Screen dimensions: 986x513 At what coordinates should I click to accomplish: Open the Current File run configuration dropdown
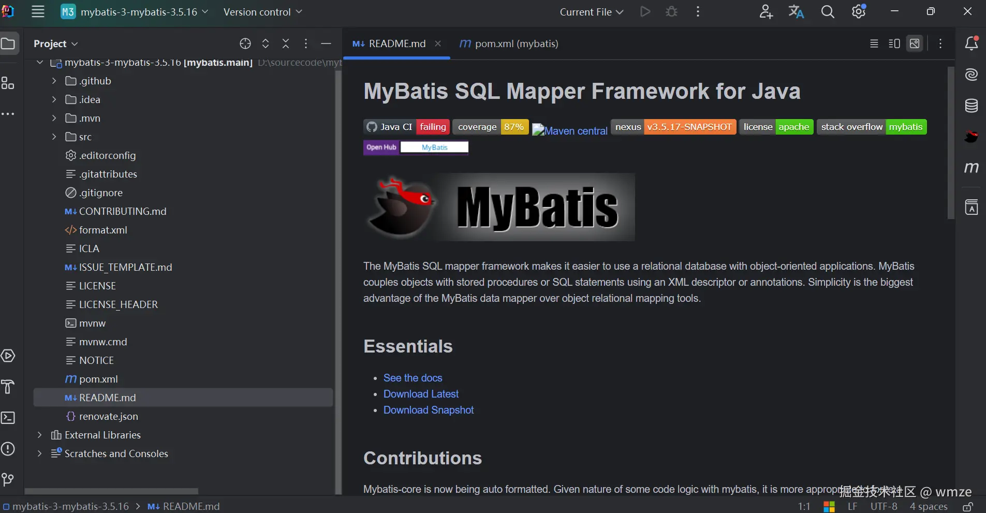(591, 12)
